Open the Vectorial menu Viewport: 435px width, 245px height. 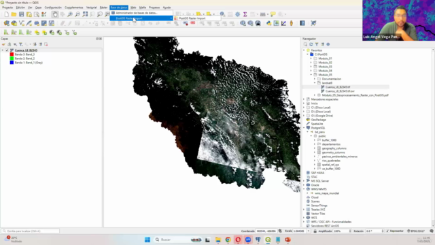(x=92, y=7)
